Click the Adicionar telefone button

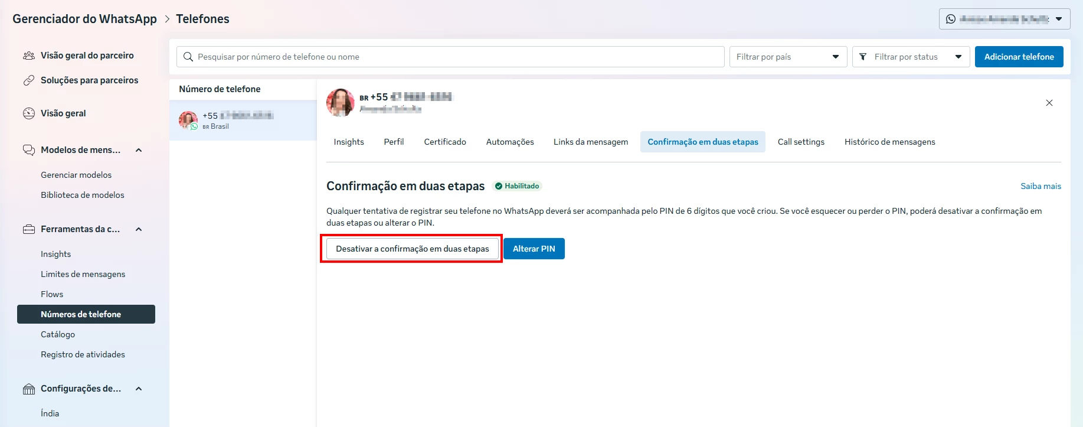coord(1019,57)
